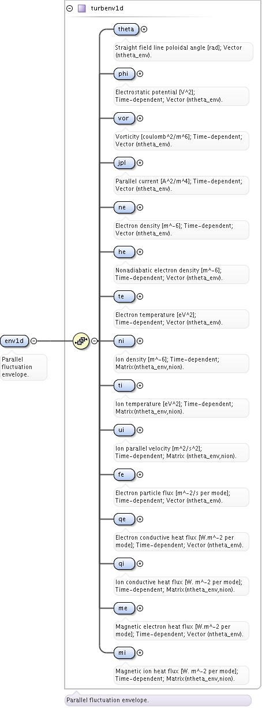Collapse the sequence compositor children
This screenshot has height=708, width=262.
pos(94,341)
